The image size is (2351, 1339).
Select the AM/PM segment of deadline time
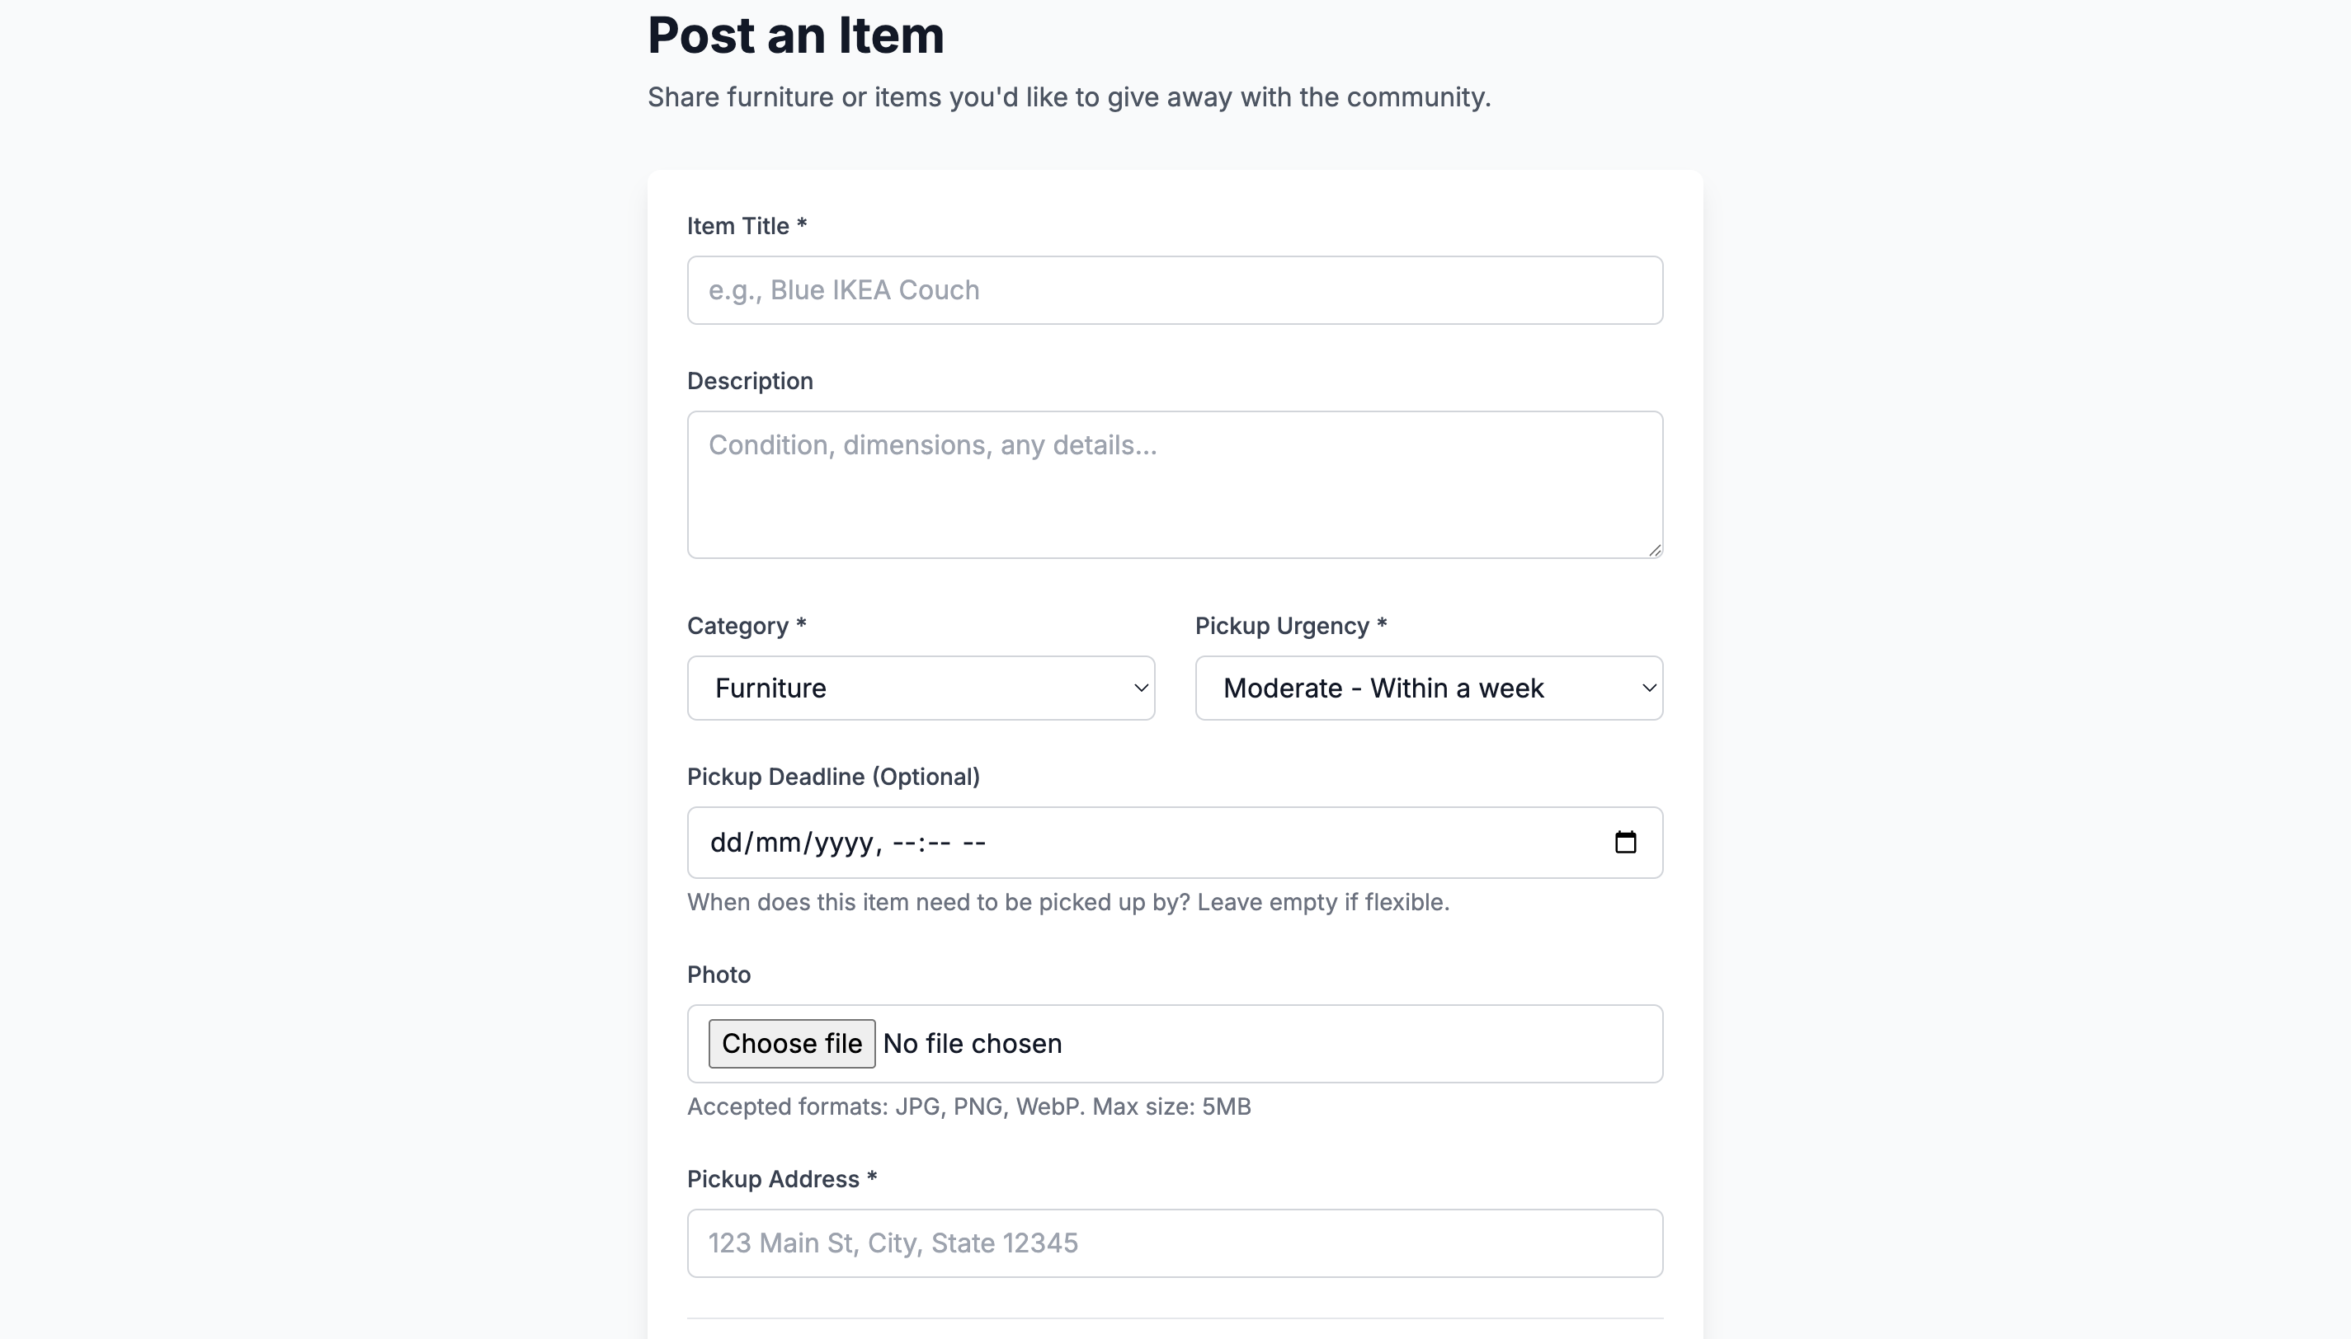975,843
